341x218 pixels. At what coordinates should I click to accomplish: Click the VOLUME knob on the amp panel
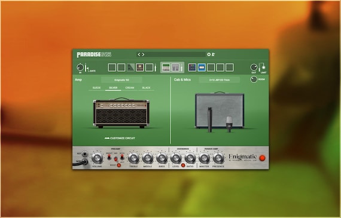97,158
